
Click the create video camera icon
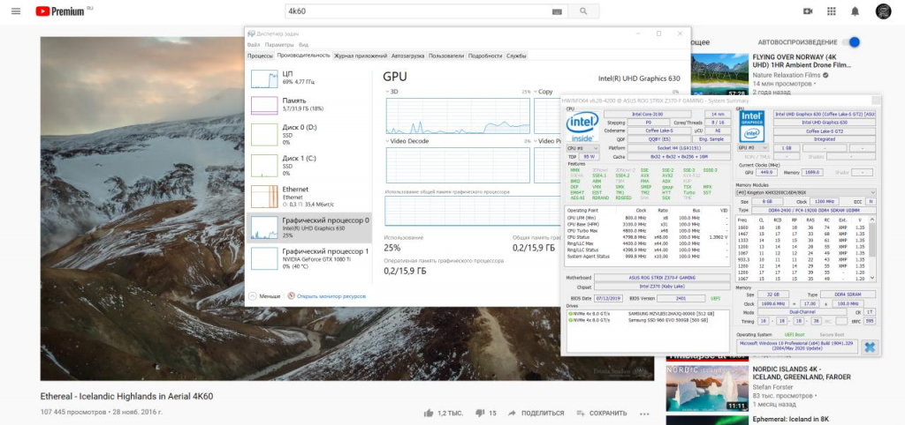click(807, 11)
